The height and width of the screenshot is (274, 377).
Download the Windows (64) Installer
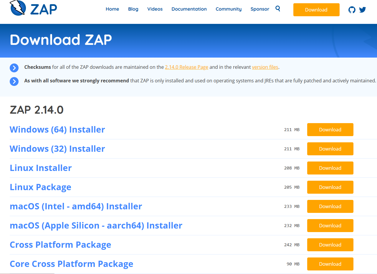coord(330,130)
